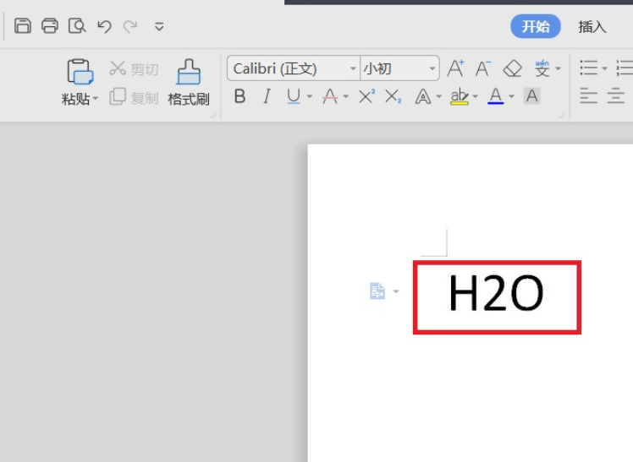Switch to the 开始 (Home) tab
This screenshot has width=633, height=462.
click(536, 26)
